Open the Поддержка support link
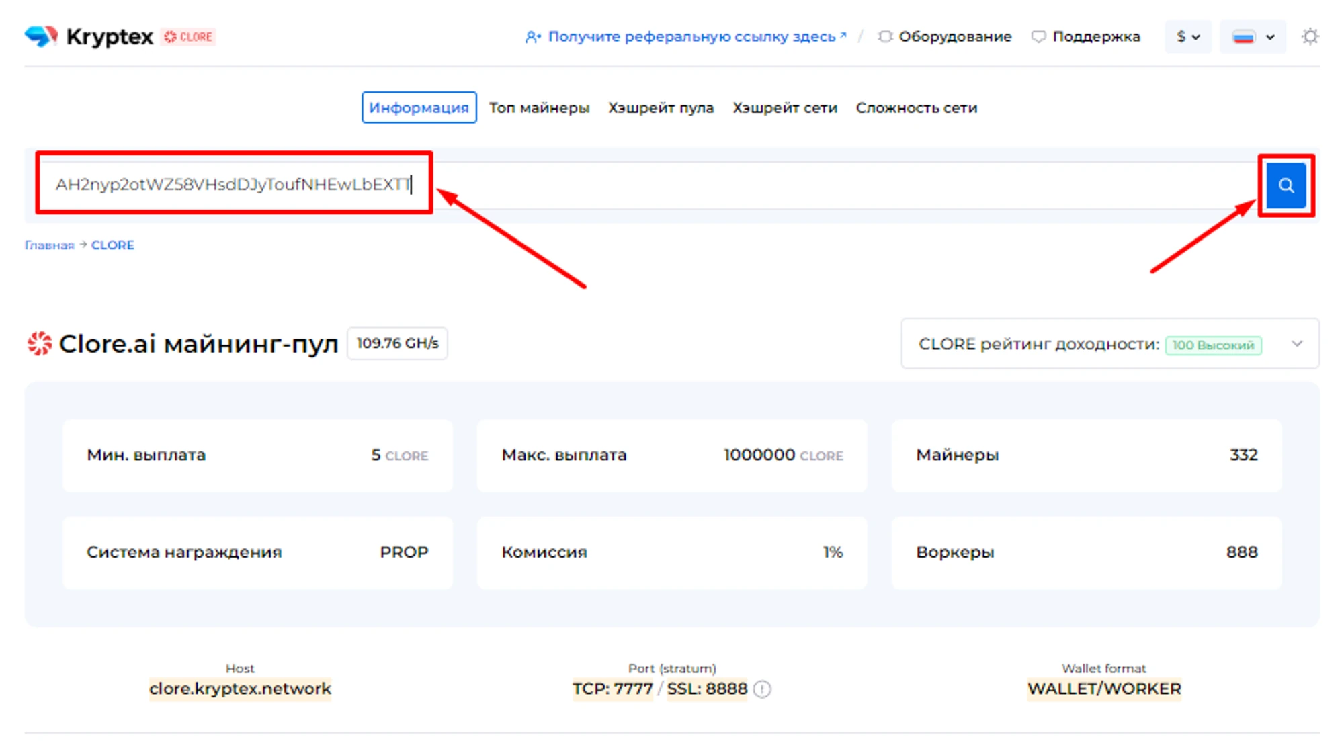 pos(1095,37)
